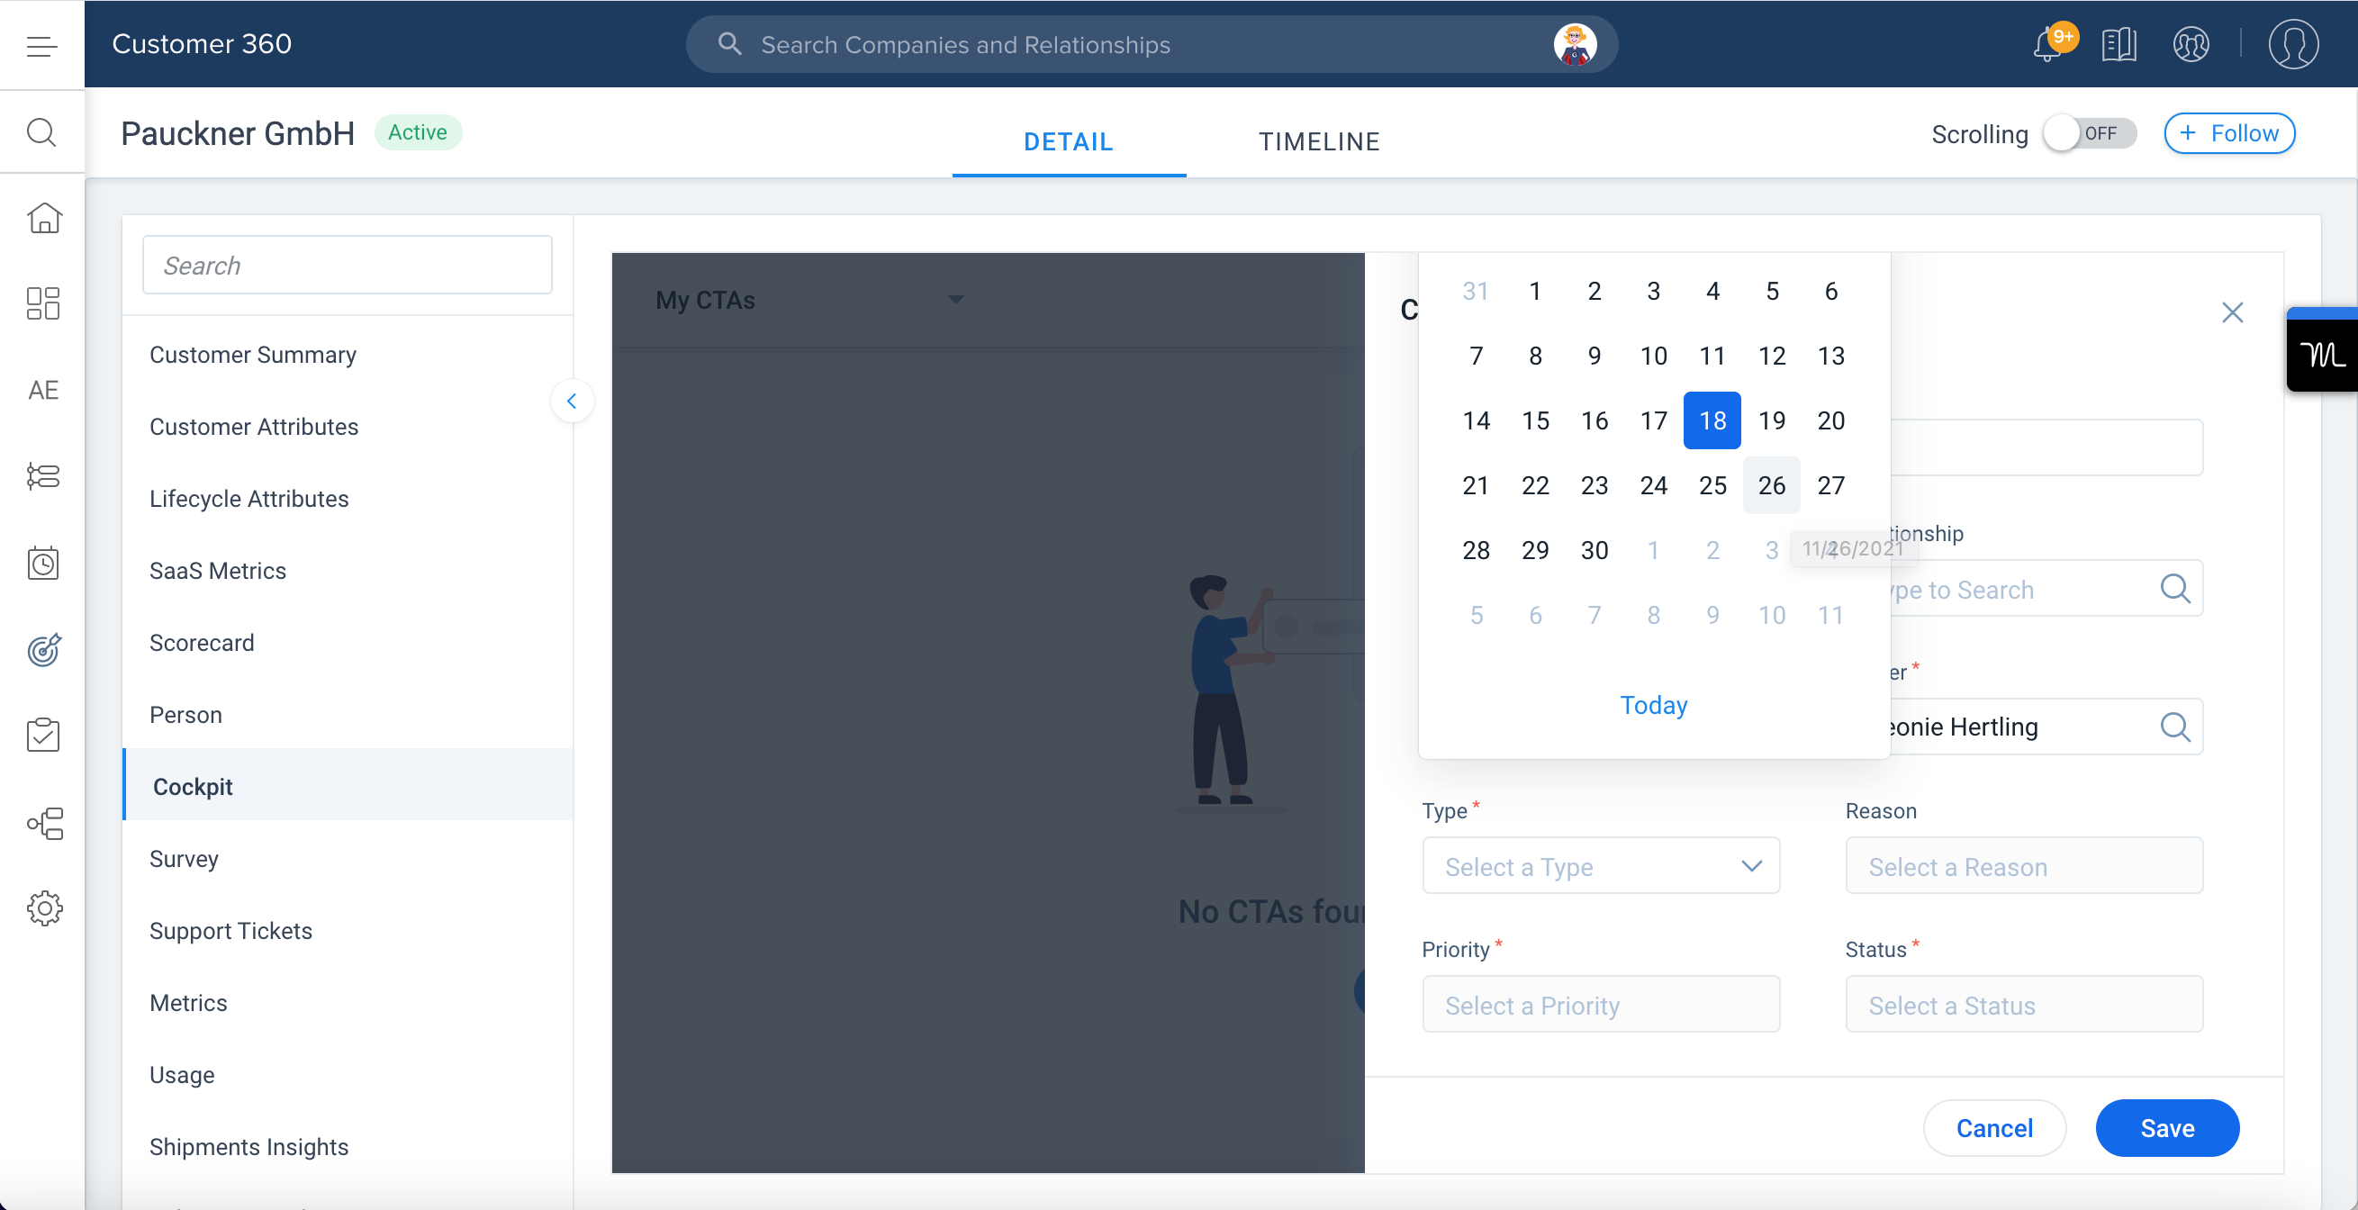Open the SaaS Metrics section

[348, 570]
